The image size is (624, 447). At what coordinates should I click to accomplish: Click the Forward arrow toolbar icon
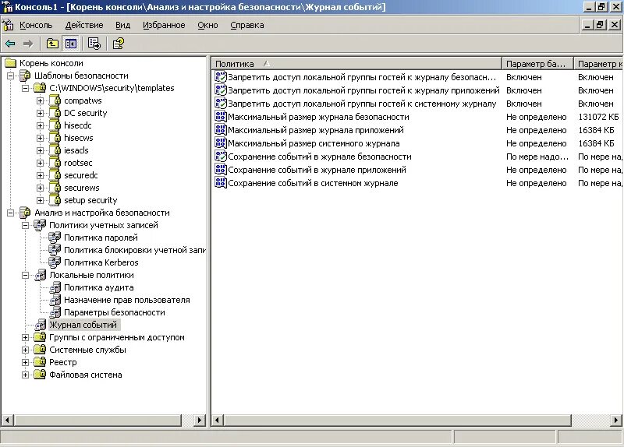[x=28, y=44]
